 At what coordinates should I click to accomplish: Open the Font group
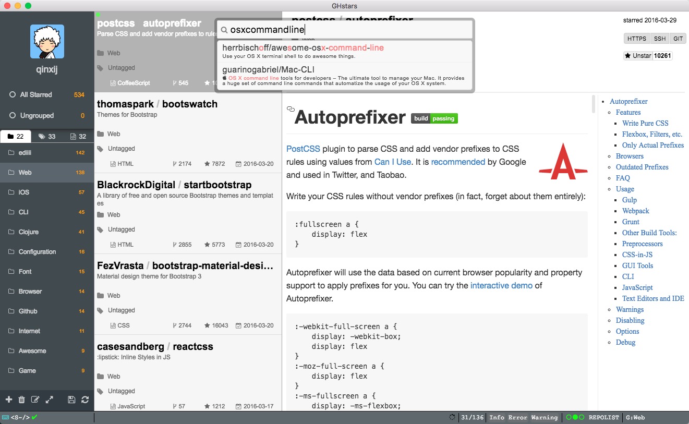(x=47, y=272)
